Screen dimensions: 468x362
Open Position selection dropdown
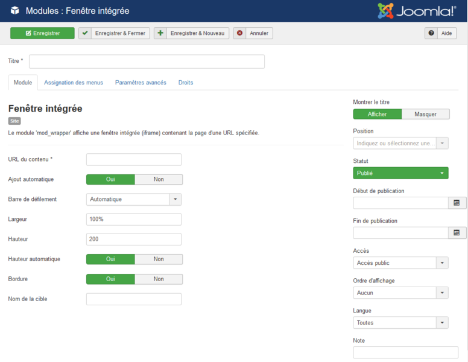point(400,144)
